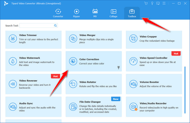Viewport: 190px width, 123px height.
Task: Open the Volume Booster speaker icon
Action: pos(133,84)
